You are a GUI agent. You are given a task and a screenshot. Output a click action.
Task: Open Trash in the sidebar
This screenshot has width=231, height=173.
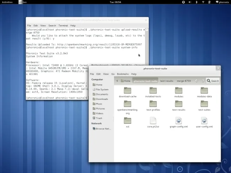tap(97, 118)
